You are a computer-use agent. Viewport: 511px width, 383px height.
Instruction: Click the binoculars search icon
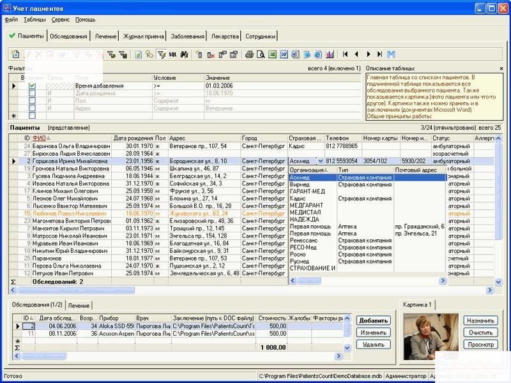(184, 54)
